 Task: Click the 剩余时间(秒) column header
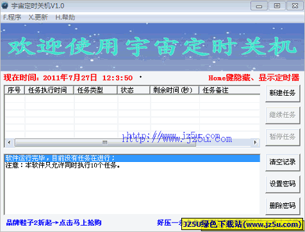coord(174,90)
